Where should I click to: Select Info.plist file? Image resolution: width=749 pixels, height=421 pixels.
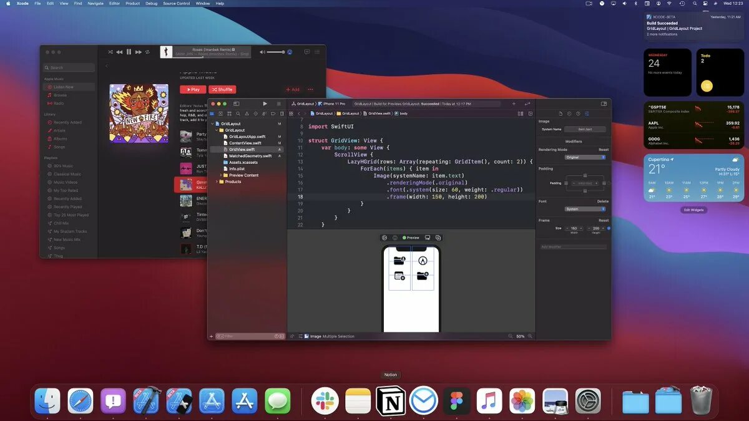(x=237, y=168)
